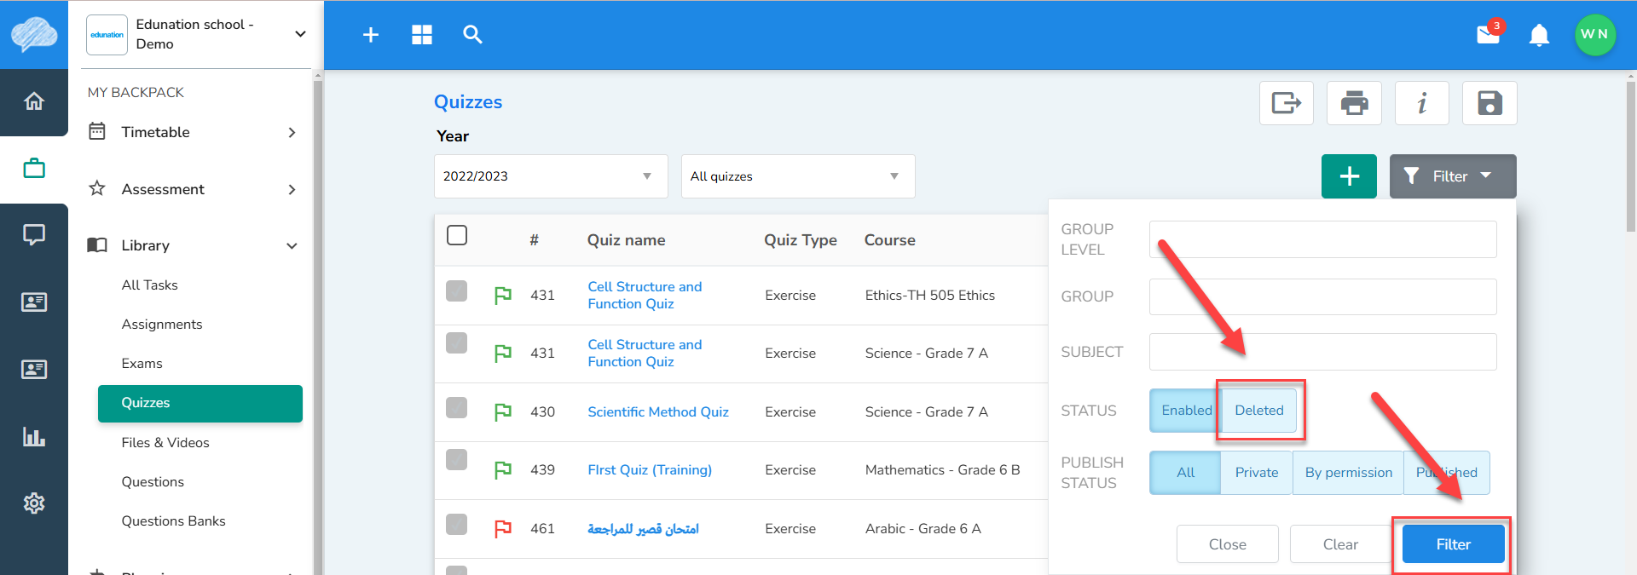Open the Scientific Method Quiz link

point(658,412)
